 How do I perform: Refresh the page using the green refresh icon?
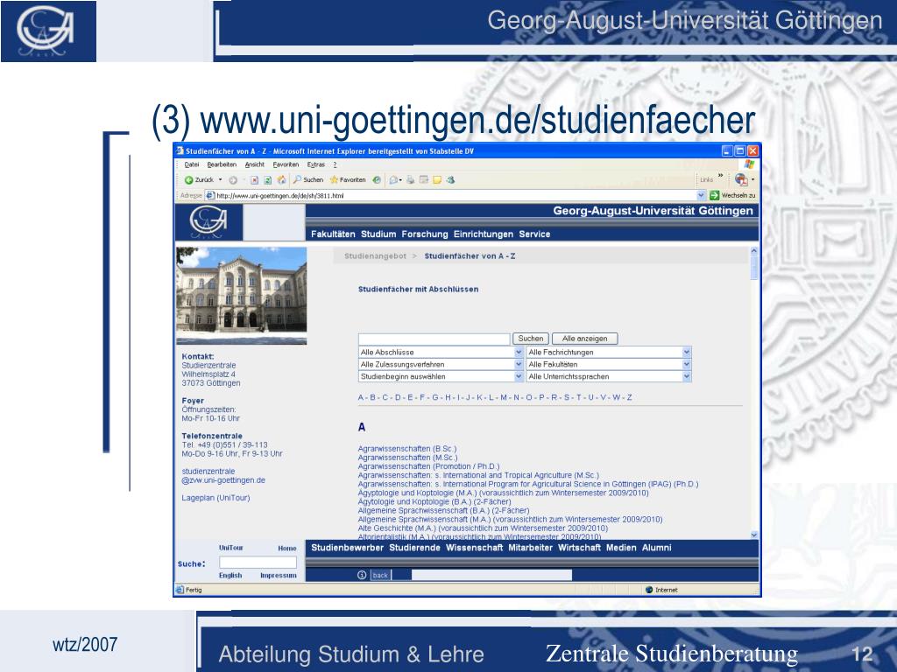tap(268, 180)
